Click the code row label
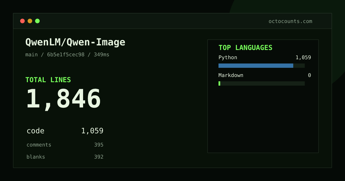The width and height of the screenshot is (345, 181). [35, 131]
